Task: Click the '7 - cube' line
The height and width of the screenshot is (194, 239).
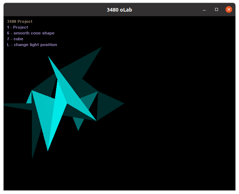Action: point(15,39)
